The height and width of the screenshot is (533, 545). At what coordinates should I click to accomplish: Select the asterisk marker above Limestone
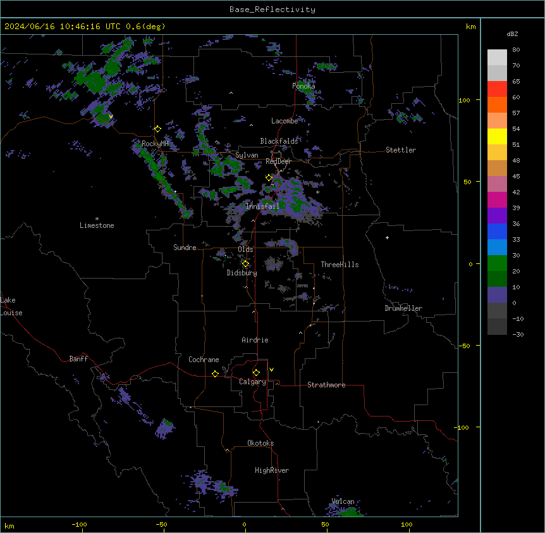[97, 218]
